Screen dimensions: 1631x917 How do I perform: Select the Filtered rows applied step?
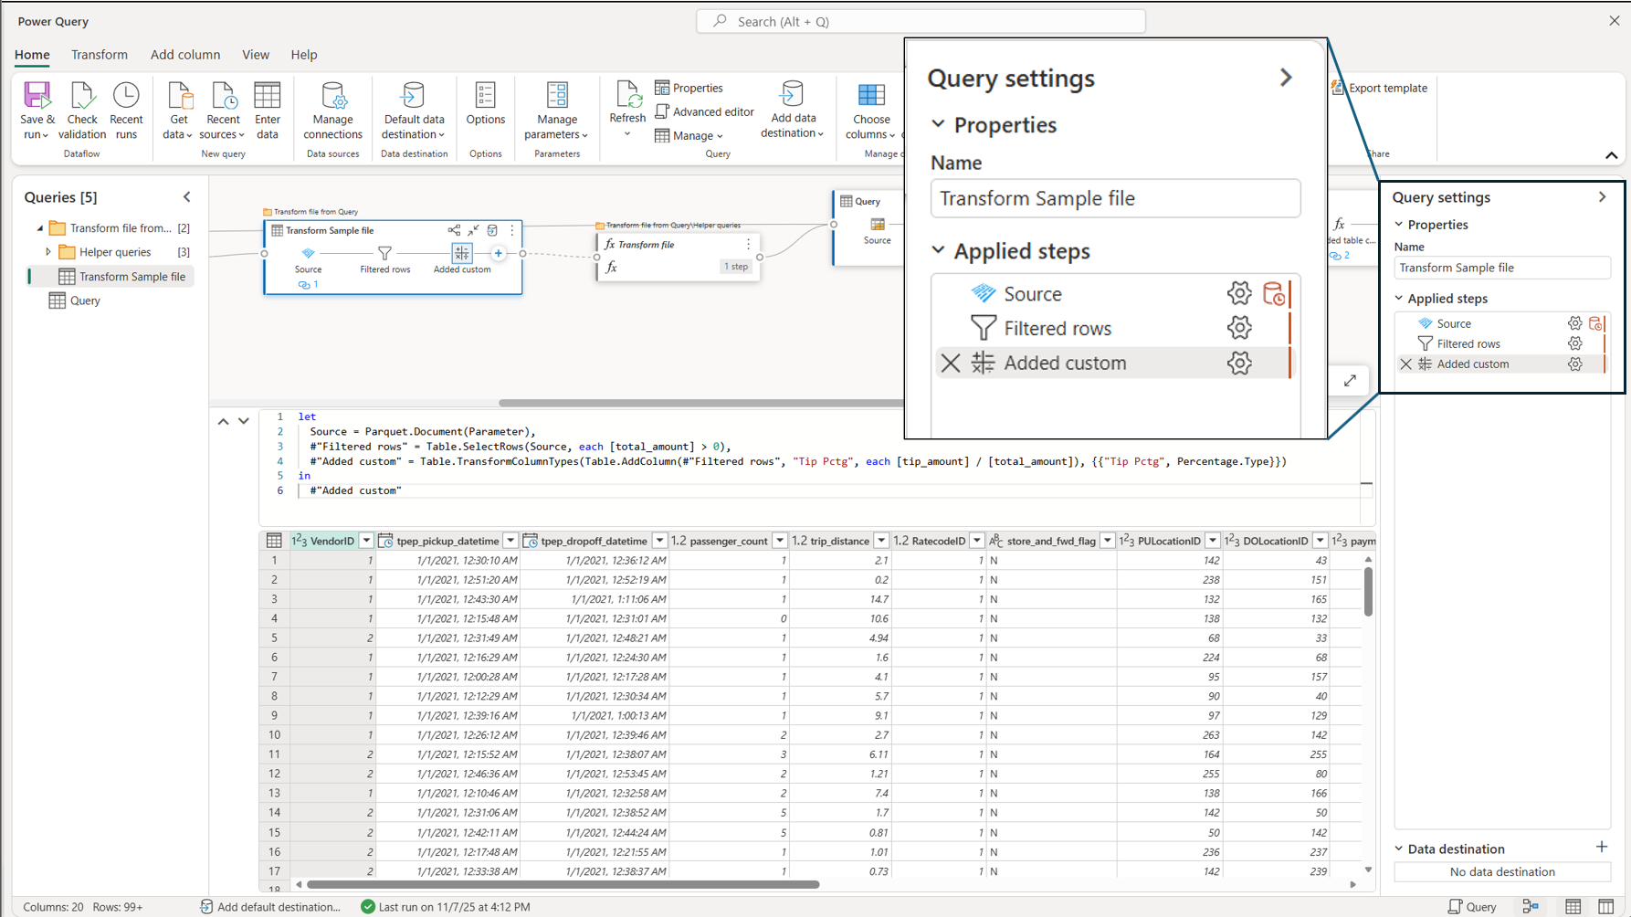(1468, 343)
